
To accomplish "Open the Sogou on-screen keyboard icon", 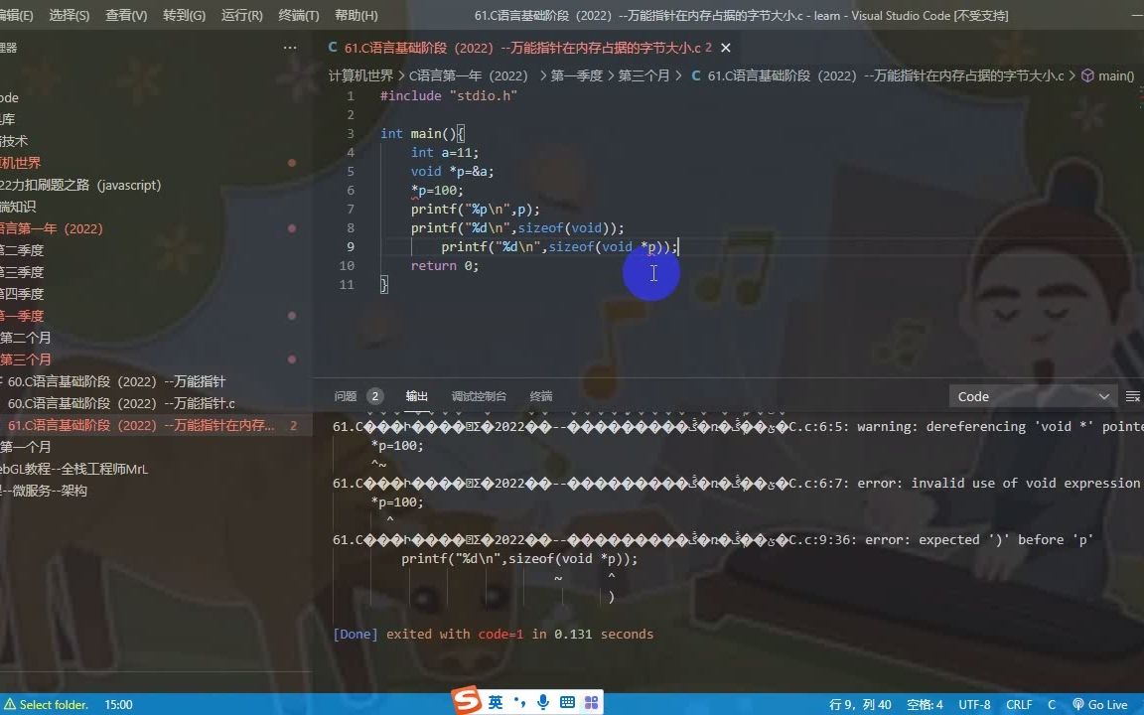I will tap(567, 702).
